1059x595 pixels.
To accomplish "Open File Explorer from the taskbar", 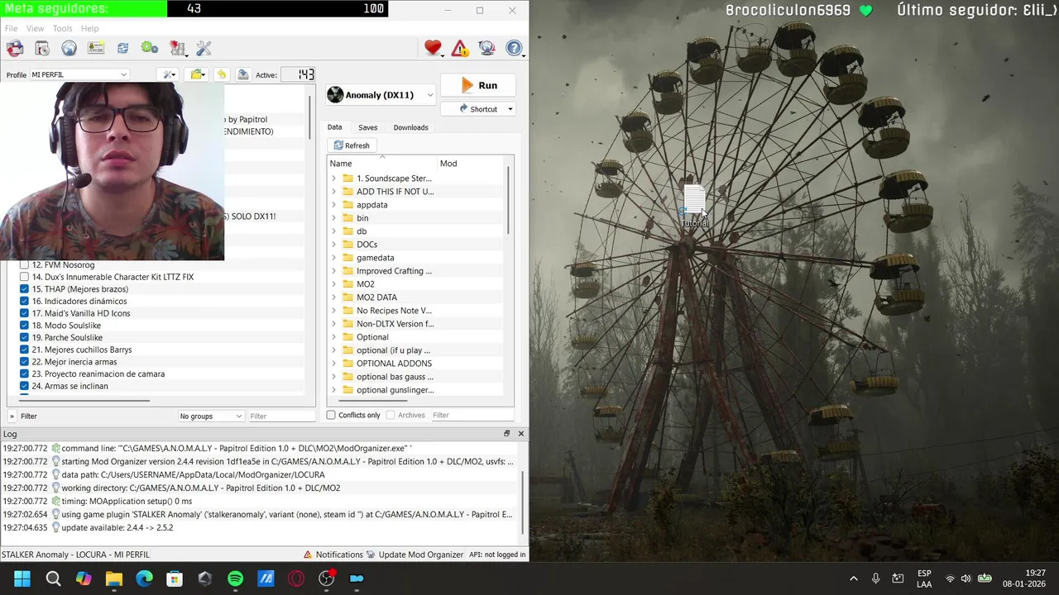I will [x=113, y=578].
